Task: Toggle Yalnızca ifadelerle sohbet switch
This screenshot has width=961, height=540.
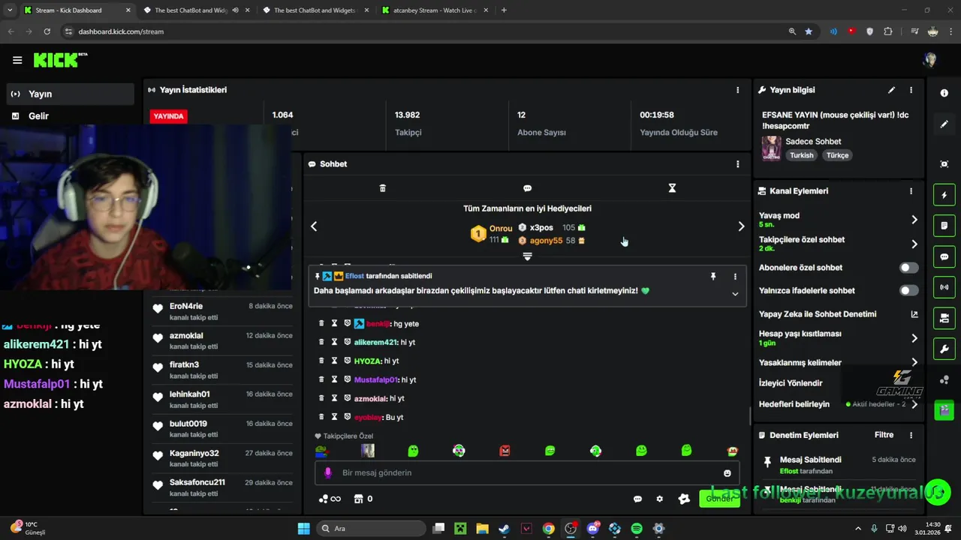Action: [x=908, y=290]
